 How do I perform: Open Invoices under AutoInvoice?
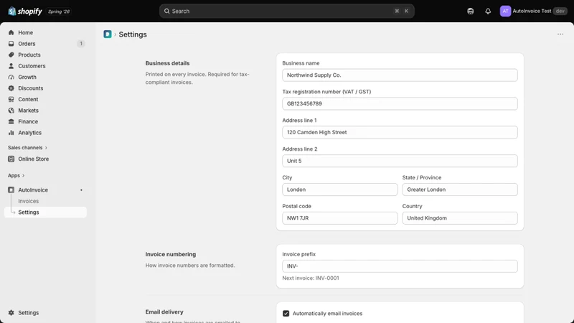click(x=29, y=201)
